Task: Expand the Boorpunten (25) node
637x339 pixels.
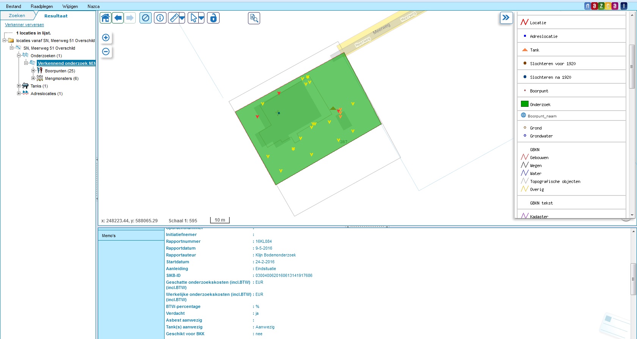Action: coord(33,71)
